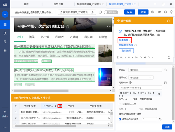The height and width of the screenshot is (132, 175).
Task: Click the loop count input with value 5
Action: [149, 119]
